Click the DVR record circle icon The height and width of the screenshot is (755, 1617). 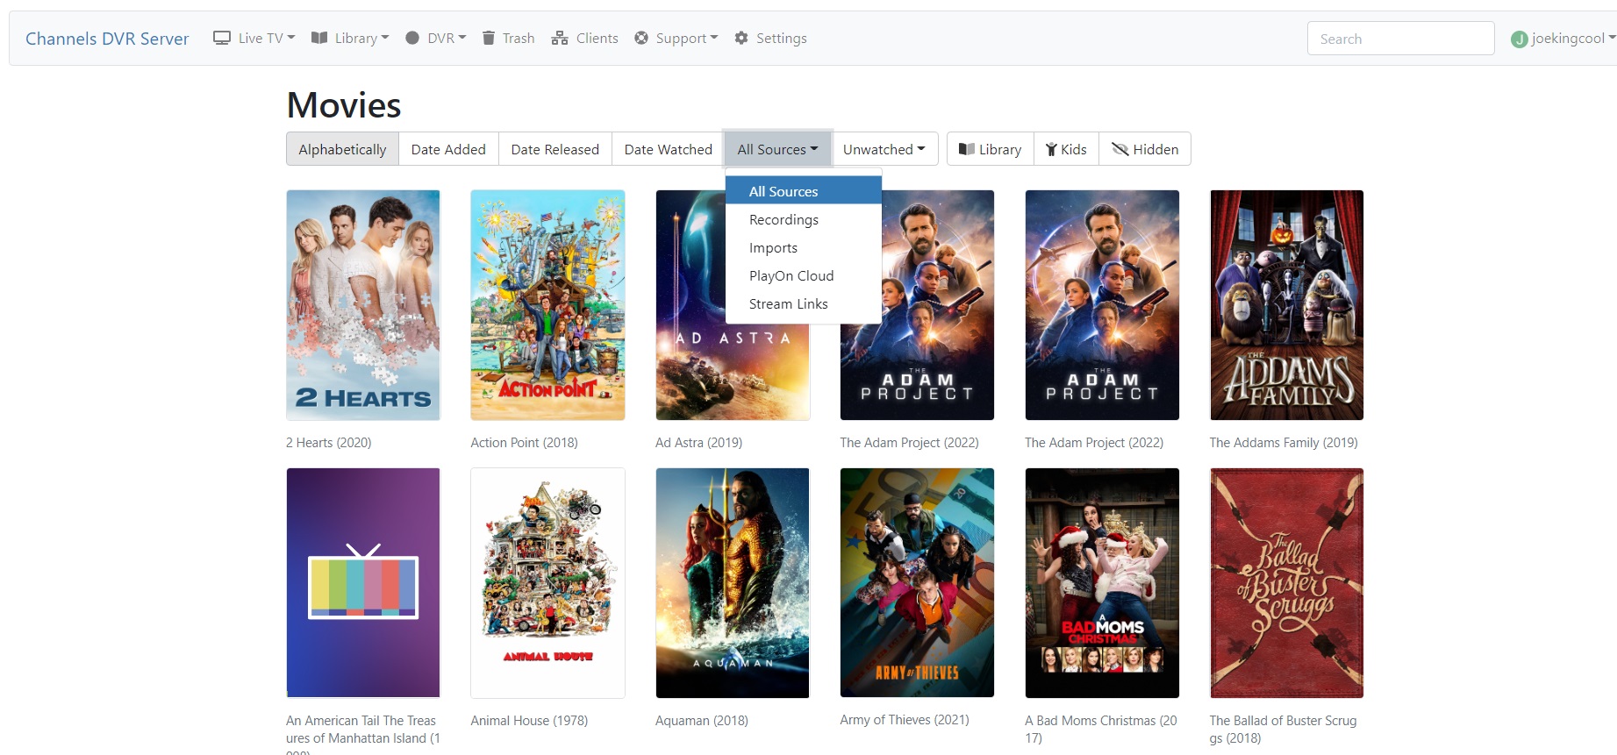click(x=412, y=38)
